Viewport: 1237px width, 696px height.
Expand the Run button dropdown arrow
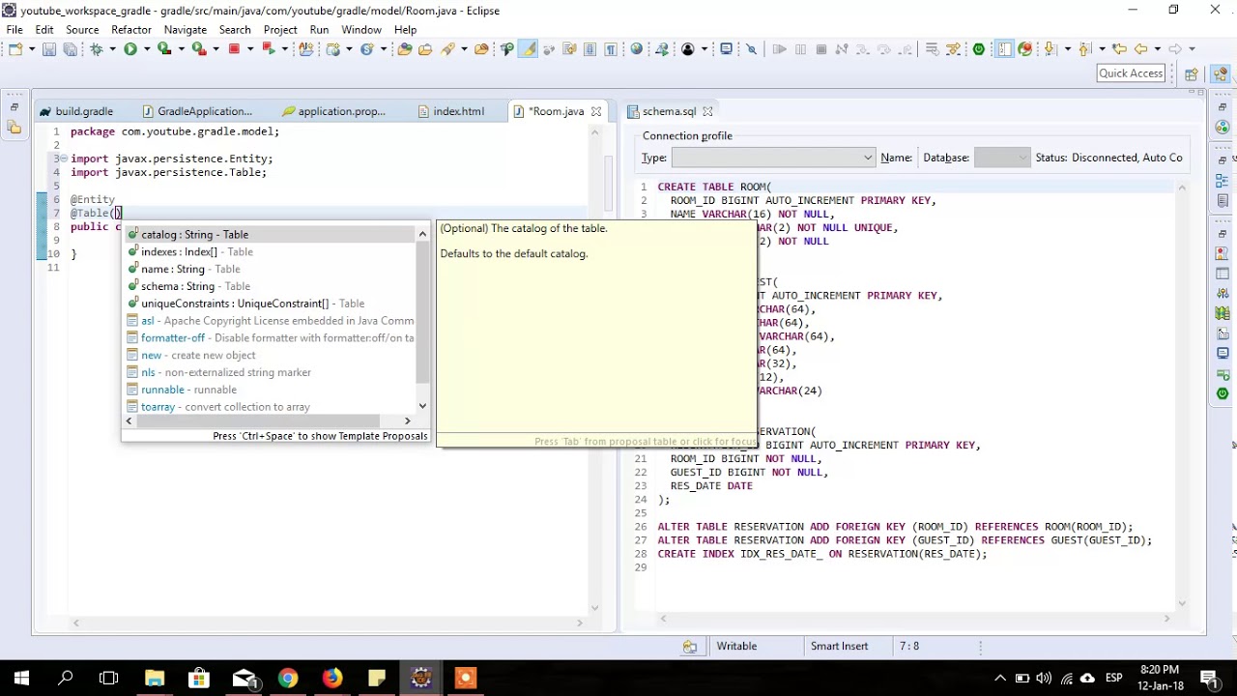(145, 49)
